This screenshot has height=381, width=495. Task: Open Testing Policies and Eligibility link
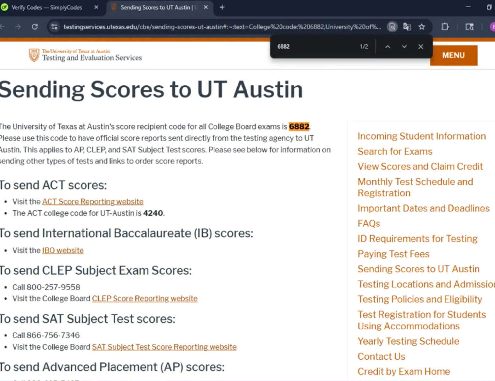420,299
